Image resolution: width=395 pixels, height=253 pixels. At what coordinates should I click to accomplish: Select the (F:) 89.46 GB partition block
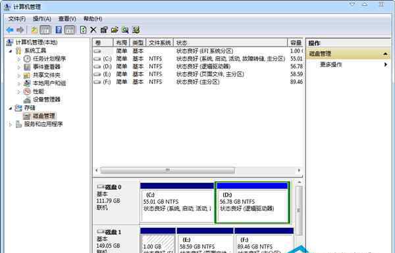[264, 240]
